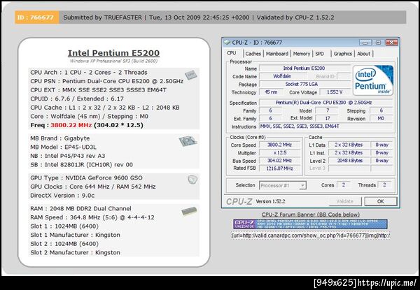Click the grayed Validate button
The image size is (420, 290).
pos(344,201)
